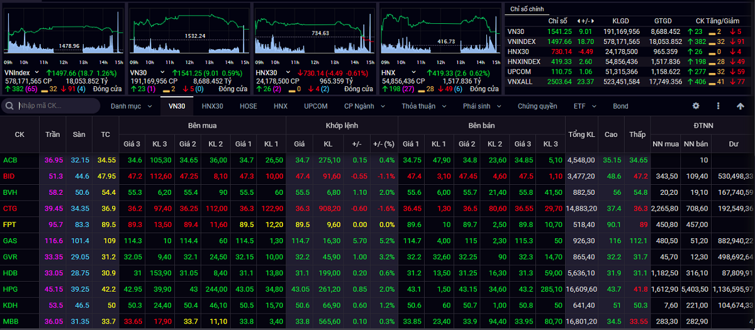This screenshot has width=755, height=330.
Task: Sort by the Tổng KL column header
Action: 581,135
